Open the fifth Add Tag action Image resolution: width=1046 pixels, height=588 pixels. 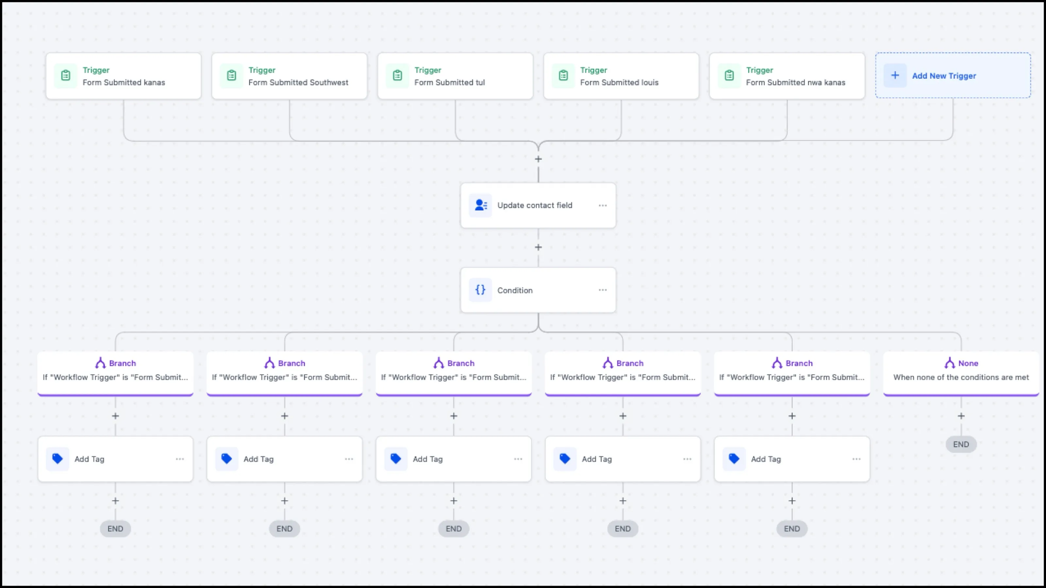792,459
